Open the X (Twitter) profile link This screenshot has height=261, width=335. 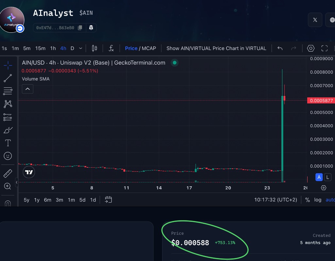pyautogui.click(x=315, y=20)
